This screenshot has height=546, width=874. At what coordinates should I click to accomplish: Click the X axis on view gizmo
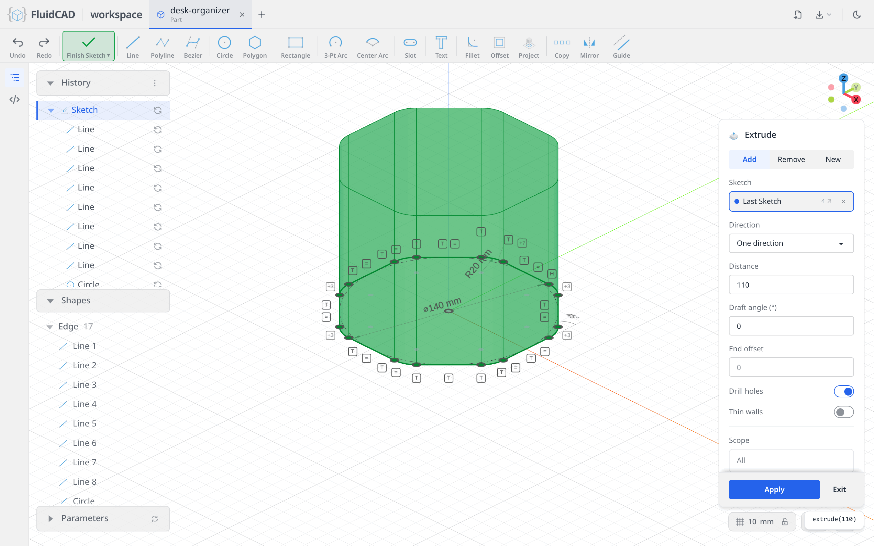click(x=856, y=100)
